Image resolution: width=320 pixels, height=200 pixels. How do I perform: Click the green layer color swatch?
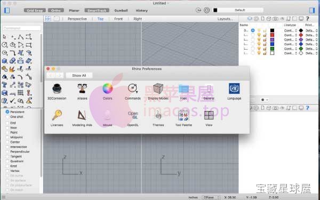[x=272, y=49]
